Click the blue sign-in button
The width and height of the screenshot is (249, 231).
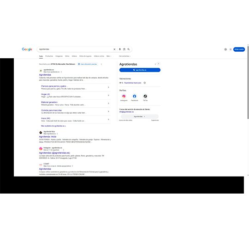pyautogui.click(x=239, y=49)
